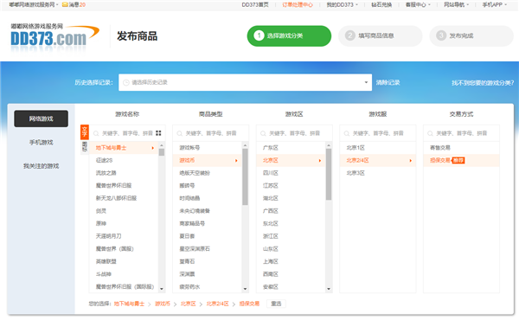
Task: Click the arrow beside 北京2/4区
Action: [410, 161]
